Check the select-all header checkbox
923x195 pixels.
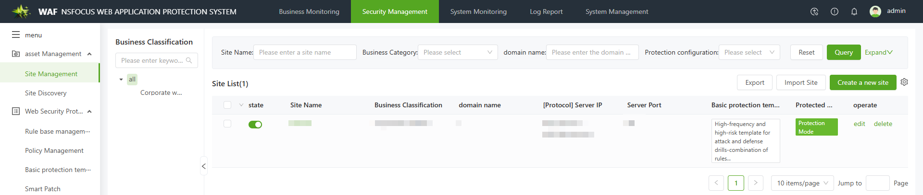tap(227, 105)
